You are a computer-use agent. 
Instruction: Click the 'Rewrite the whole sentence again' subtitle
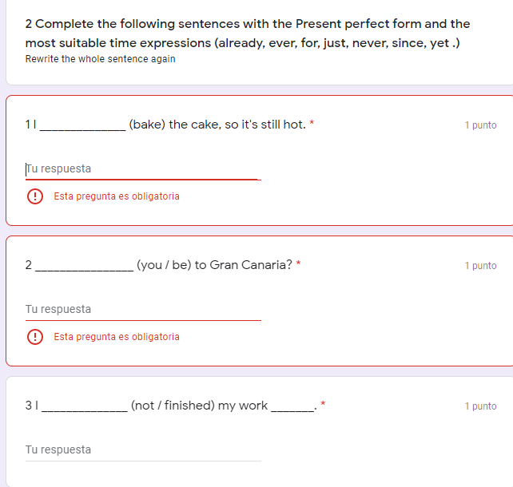point(101,59)
